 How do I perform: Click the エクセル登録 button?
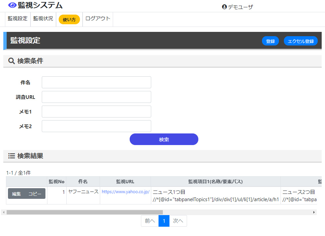pos(300,41)
